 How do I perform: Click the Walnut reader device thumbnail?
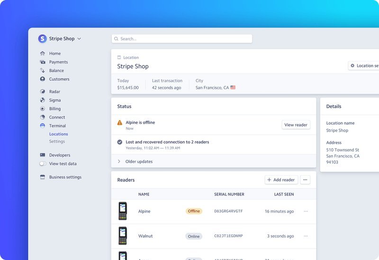123,236
